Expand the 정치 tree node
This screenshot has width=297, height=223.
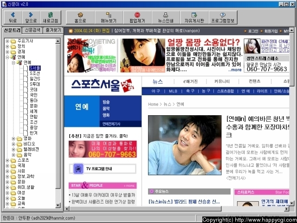click(x=7, y=46)
